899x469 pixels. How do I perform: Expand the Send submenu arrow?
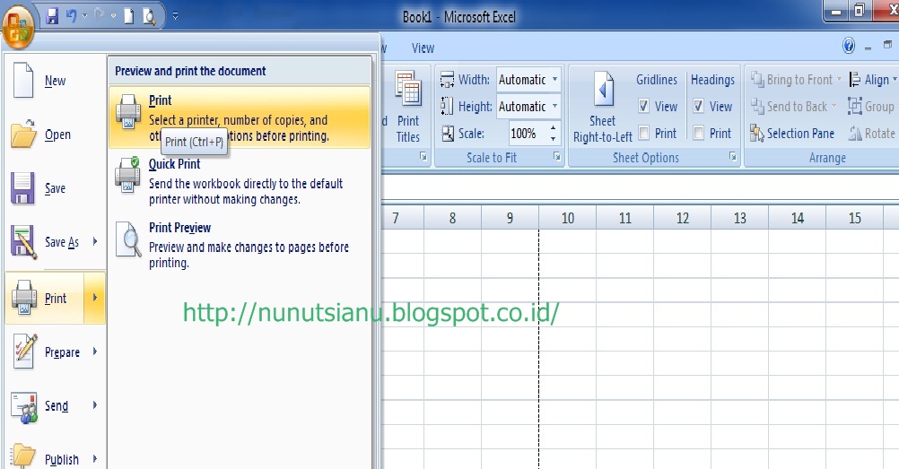click(95, 405)
